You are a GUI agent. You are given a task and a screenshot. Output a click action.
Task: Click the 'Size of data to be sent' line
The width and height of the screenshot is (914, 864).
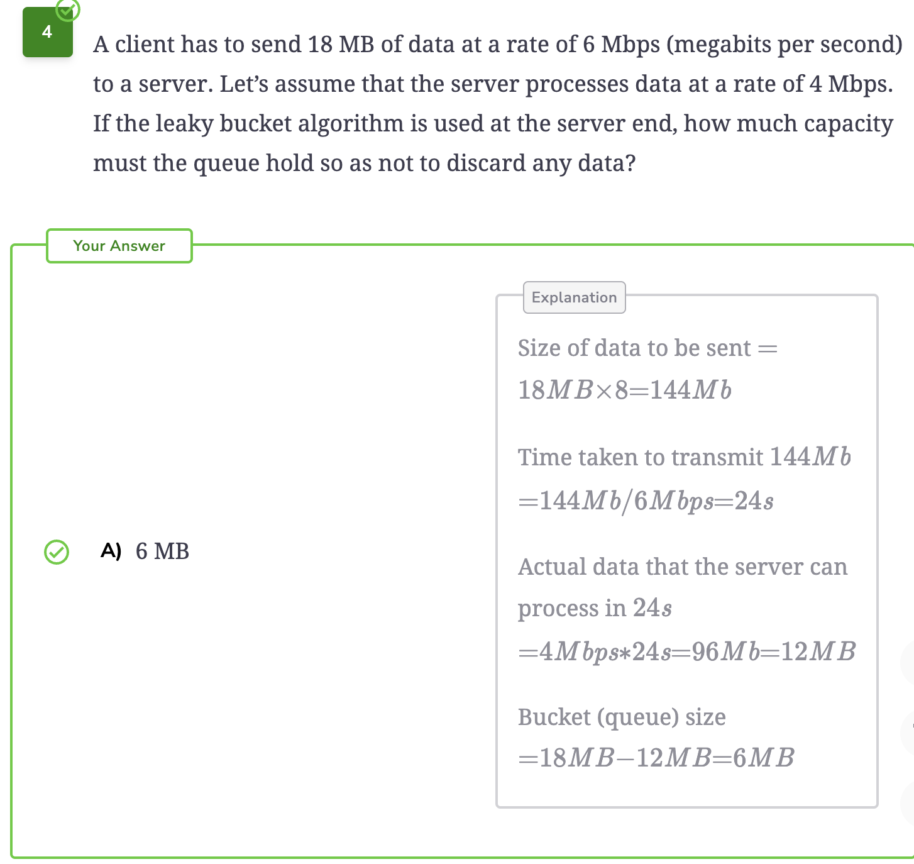(x=647, y=348)
